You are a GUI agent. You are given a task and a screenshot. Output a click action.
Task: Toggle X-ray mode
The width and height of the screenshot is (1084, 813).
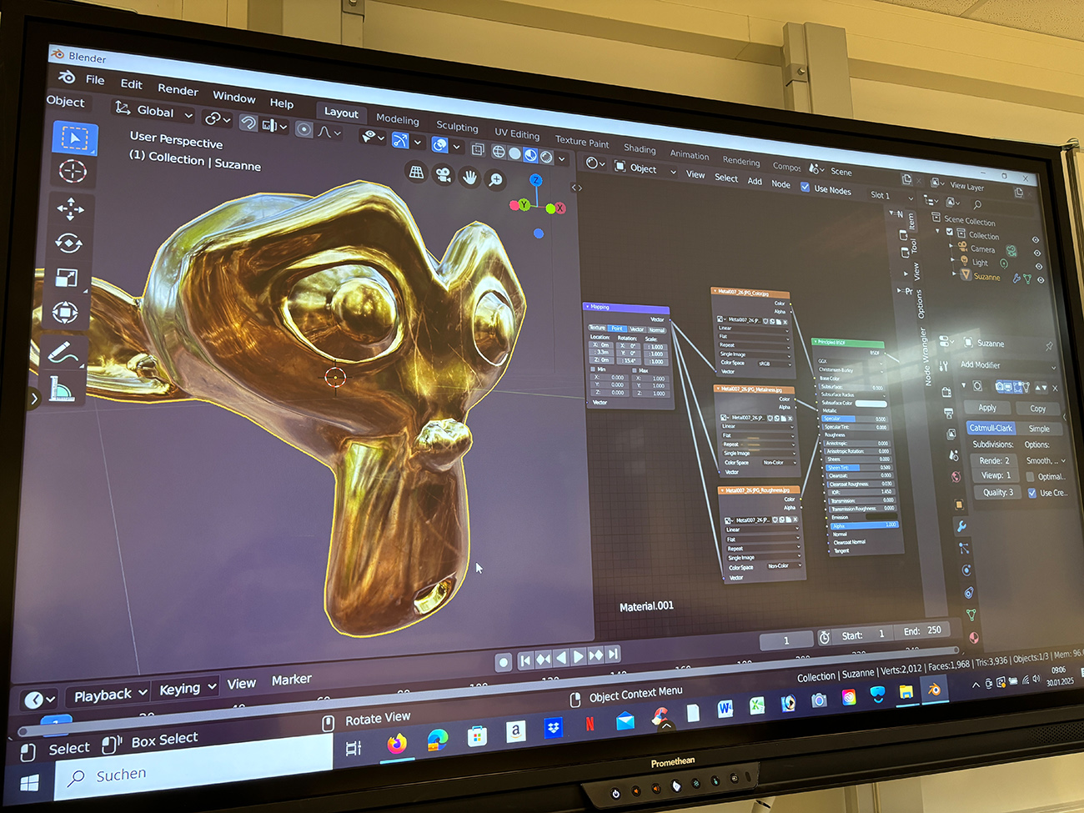[478, 150]
